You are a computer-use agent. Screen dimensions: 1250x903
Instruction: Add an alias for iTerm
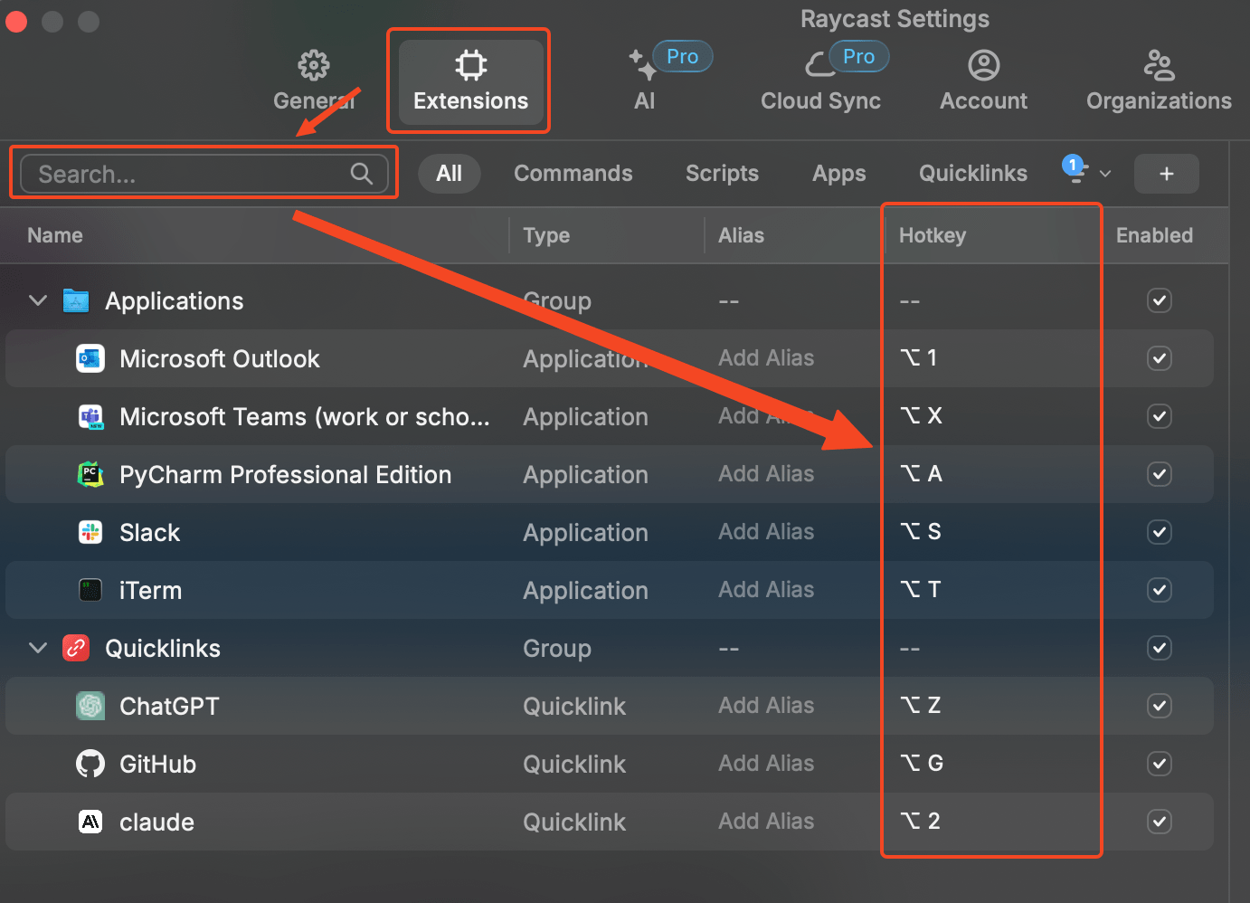[x=766, y=590]
